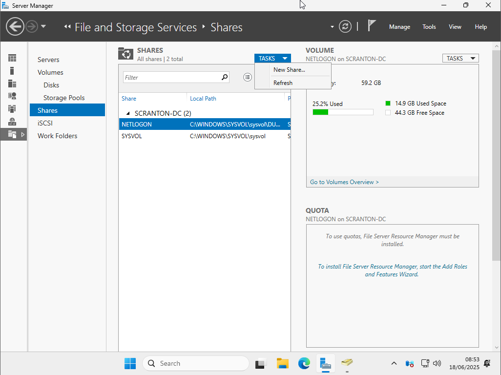
Task: Expand arrow next to File Storage icon
Action: (x=23, y=135)
